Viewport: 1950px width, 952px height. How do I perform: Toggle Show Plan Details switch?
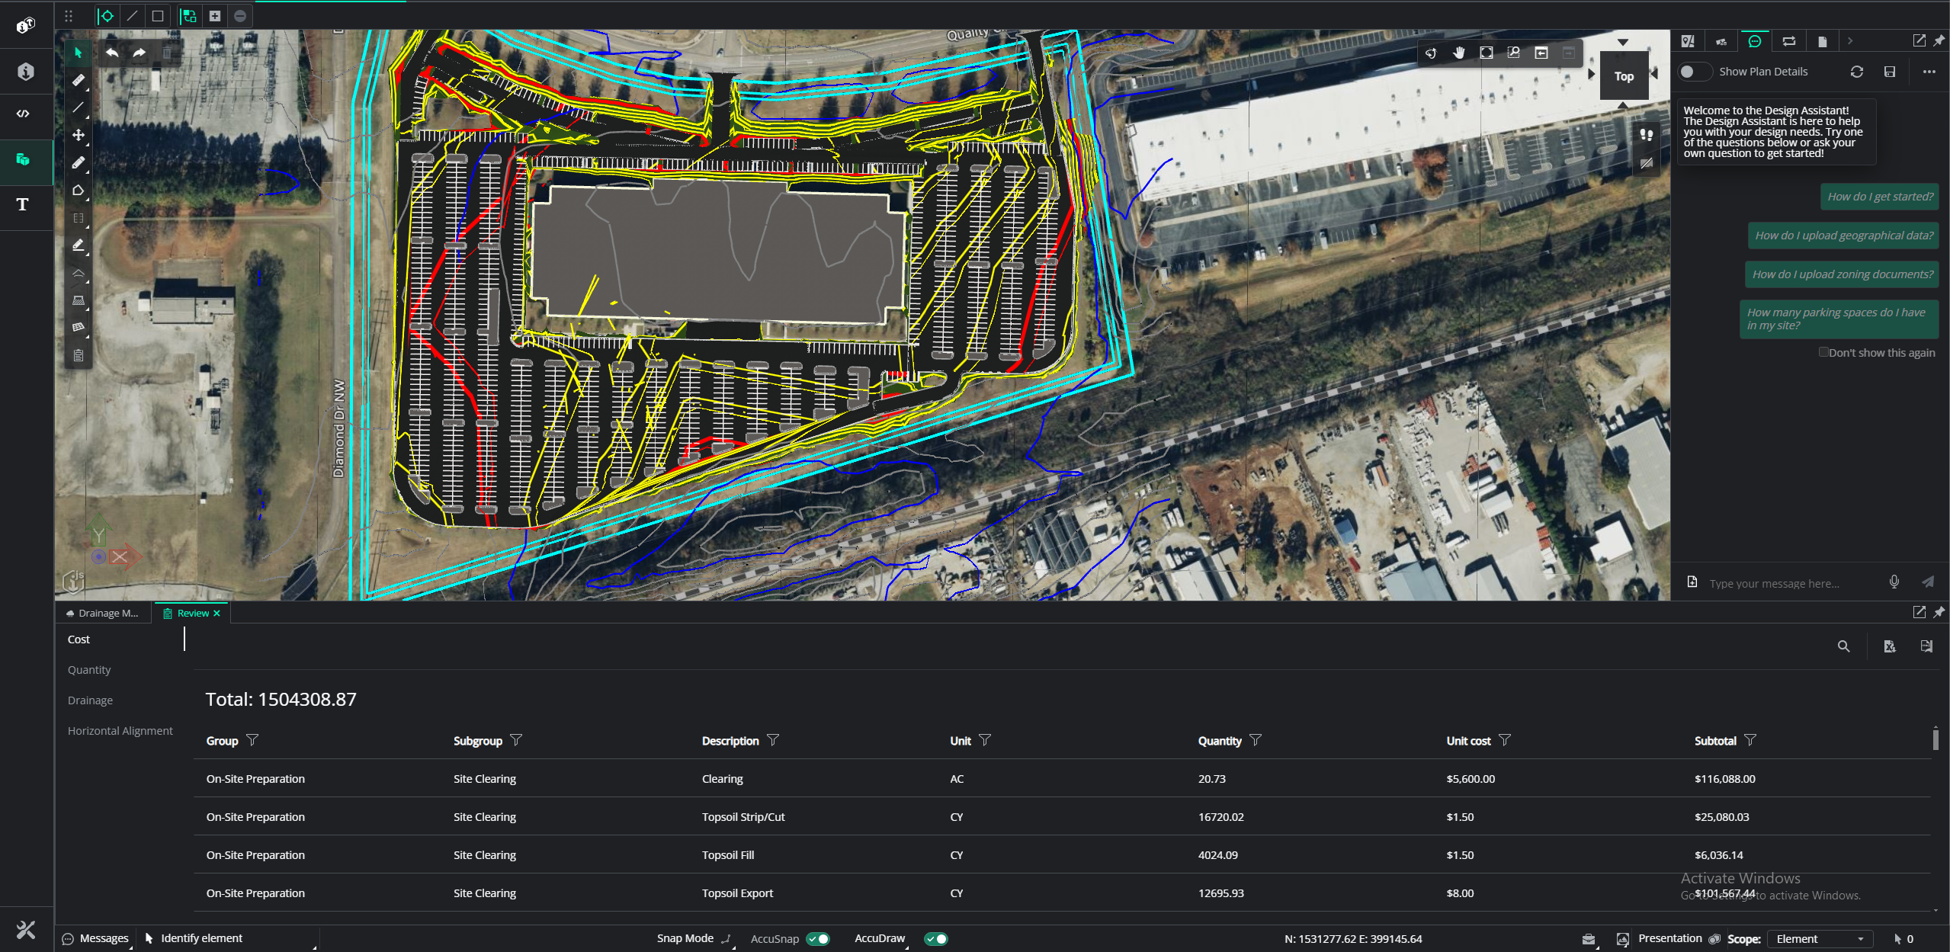pos(1694,72)
